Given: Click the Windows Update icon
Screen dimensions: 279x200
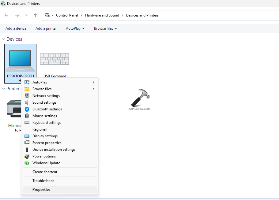Looking at the screenshot, I should tap(27, 163).
